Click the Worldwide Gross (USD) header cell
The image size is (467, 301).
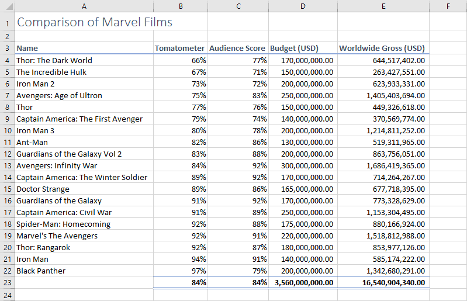click(383, 49)
